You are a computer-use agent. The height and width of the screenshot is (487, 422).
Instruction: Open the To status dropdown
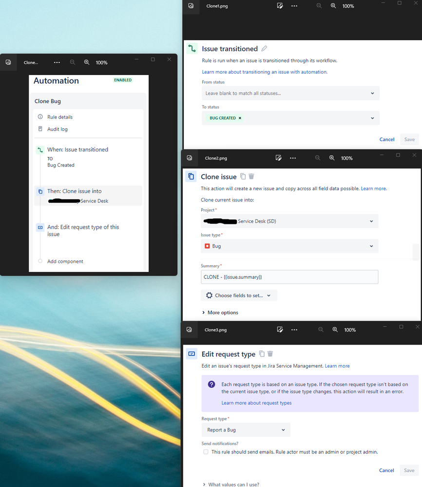[290, 118]
